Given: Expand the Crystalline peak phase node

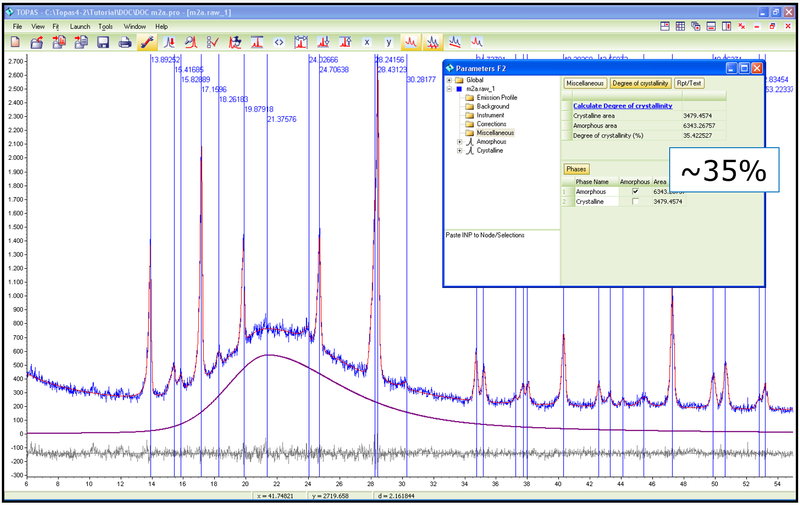Looking at the screenshot, I should click(x=460, y=151).
